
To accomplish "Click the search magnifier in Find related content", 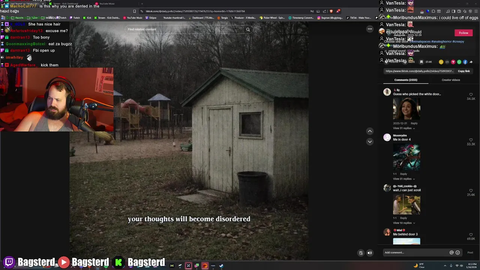I will point(248,30).
